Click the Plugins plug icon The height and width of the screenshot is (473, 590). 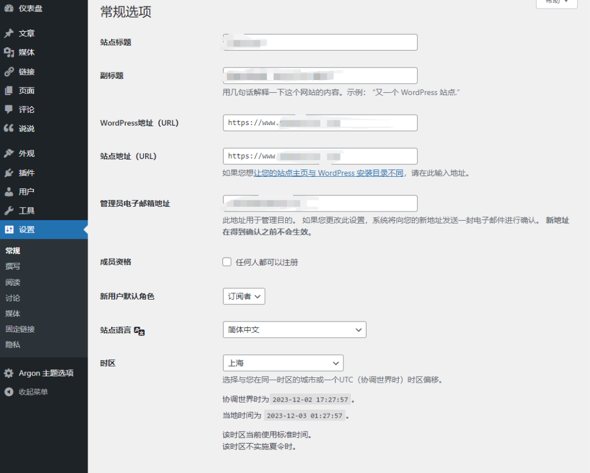pyautogui.click(x=9, y=173)
